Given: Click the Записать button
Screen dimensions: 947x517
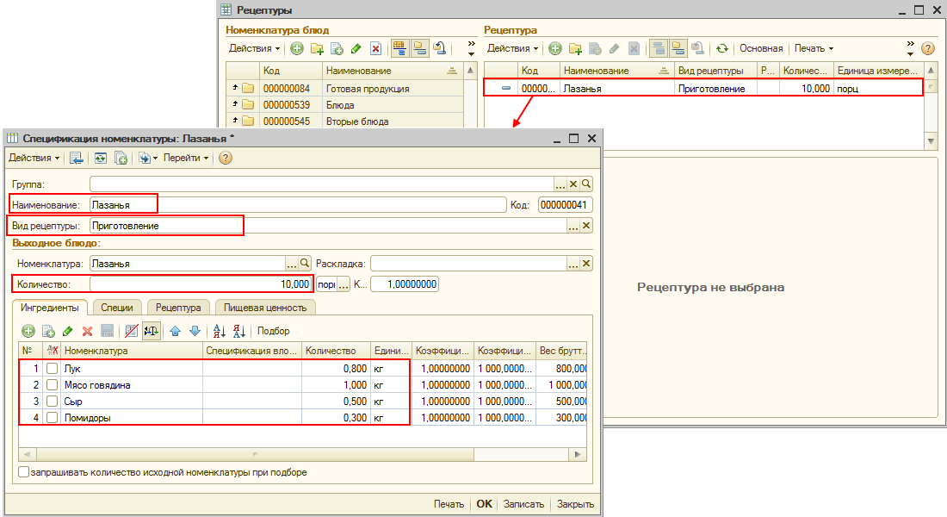Looking at the screenshot, I should coord(523,504).
